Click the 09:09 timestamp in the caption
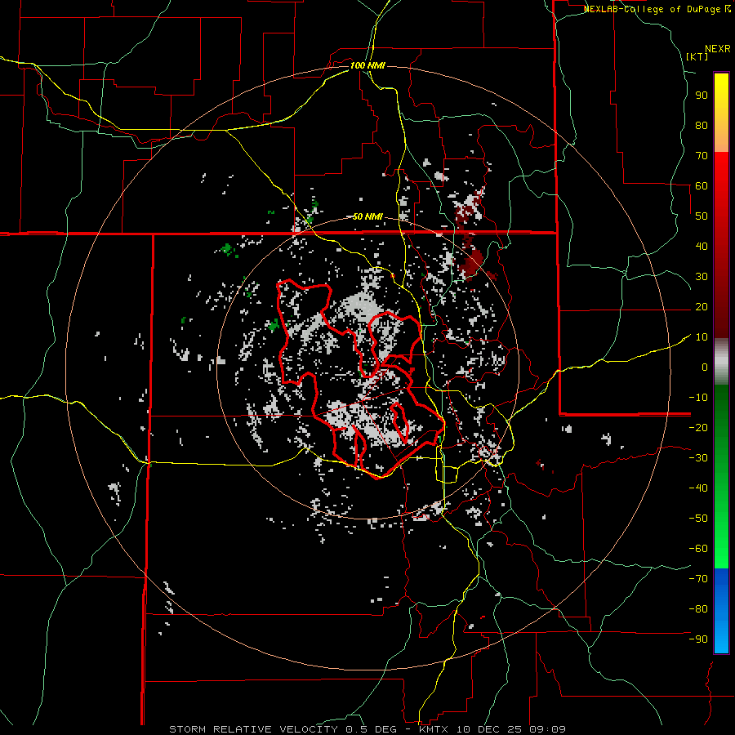 pos(549,728)
